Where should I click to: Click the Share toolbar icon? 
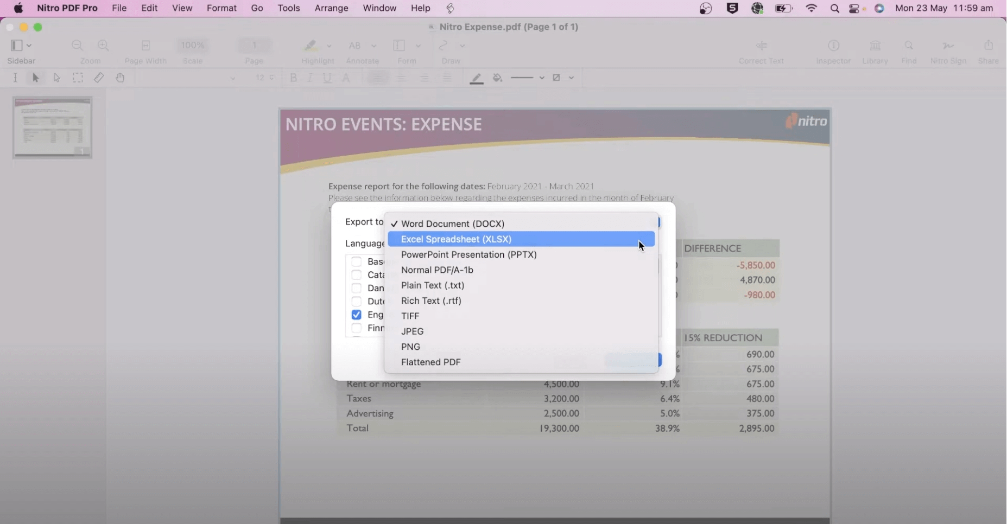(x=988, y=46)
